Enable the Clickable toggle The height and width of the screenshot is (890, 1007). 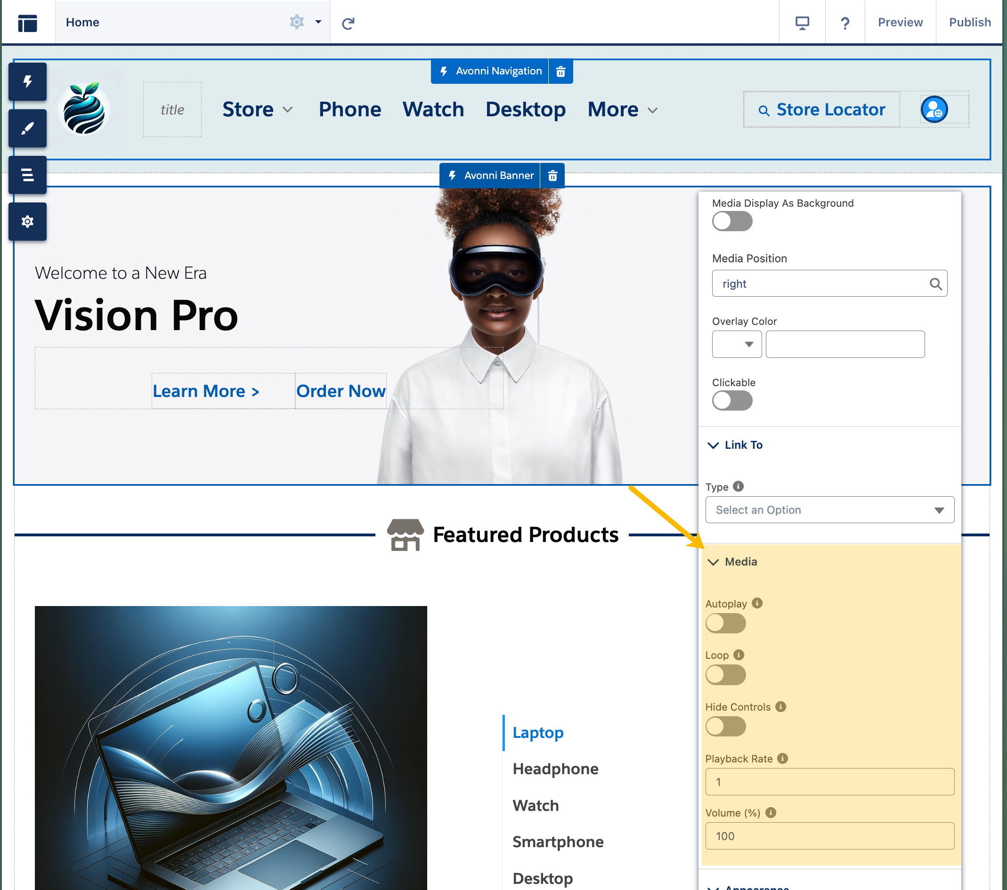coord(731,401)
